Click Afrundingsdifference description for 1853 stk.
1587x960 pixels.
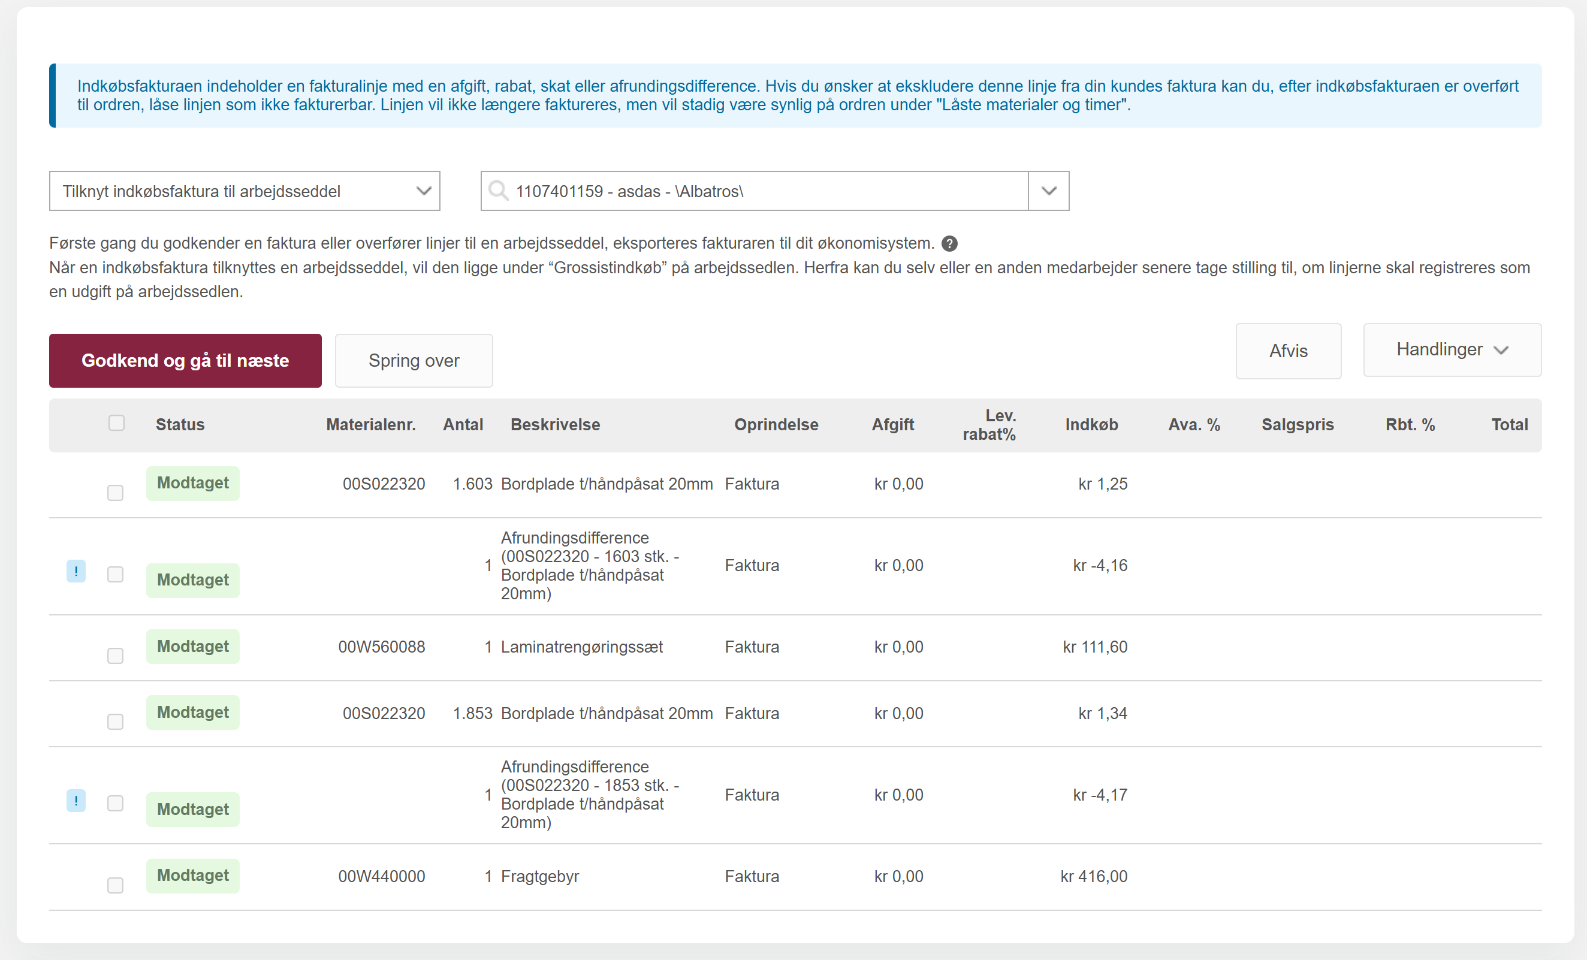590,795
